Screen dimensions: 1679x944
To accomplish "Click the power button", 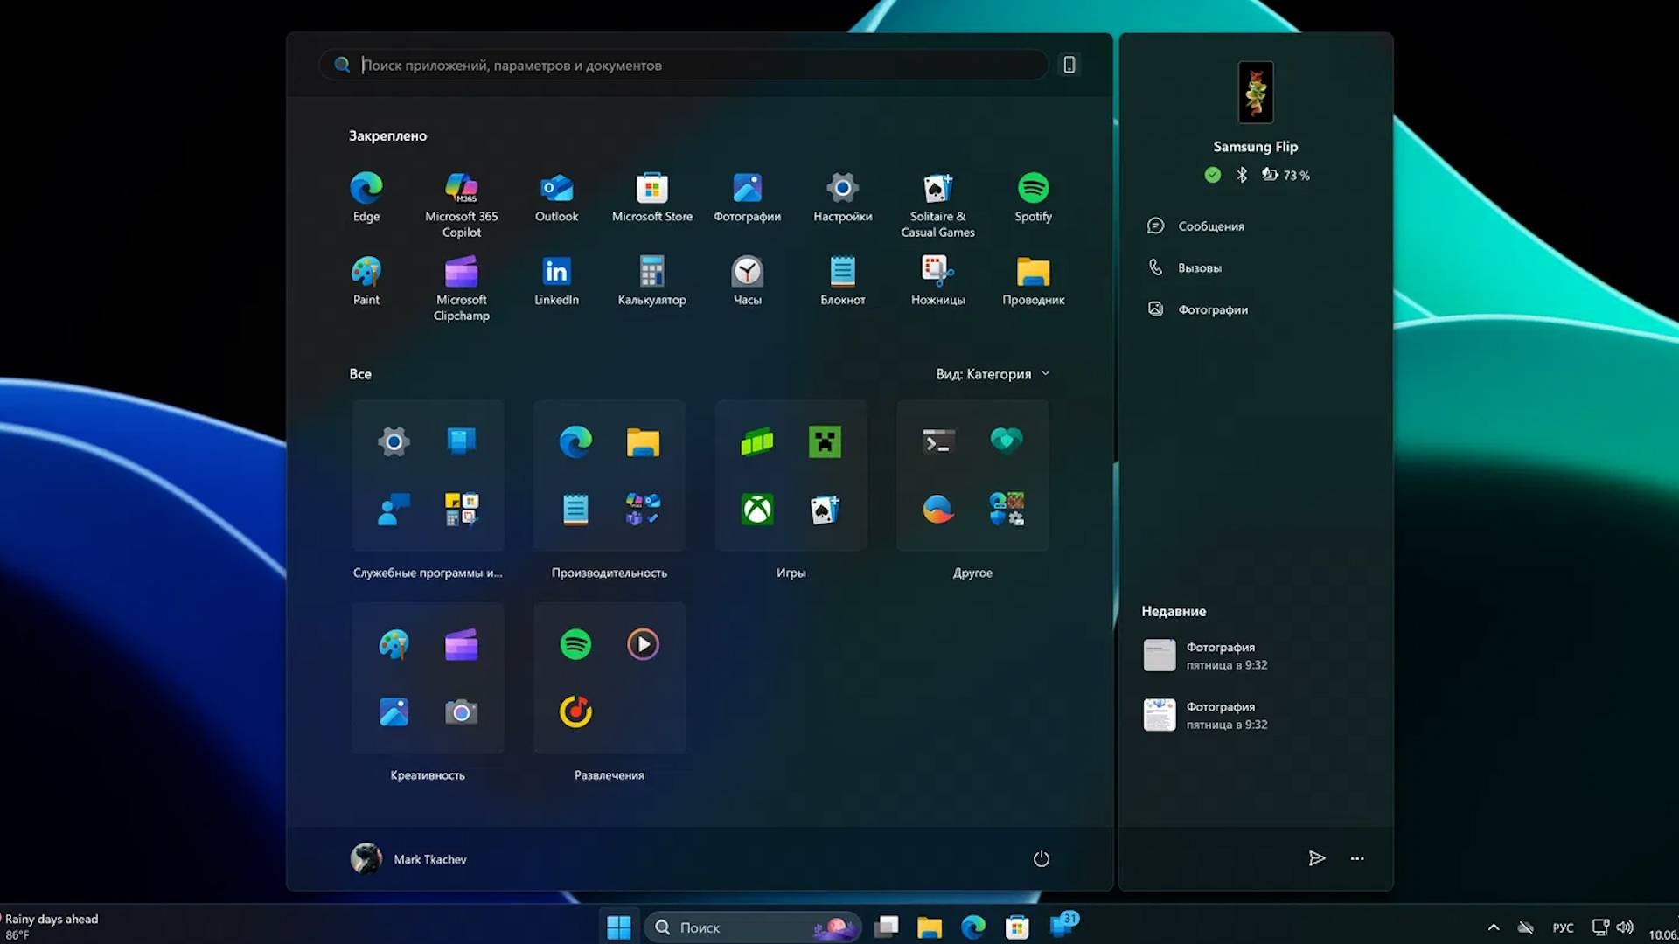I will 1041,858.
